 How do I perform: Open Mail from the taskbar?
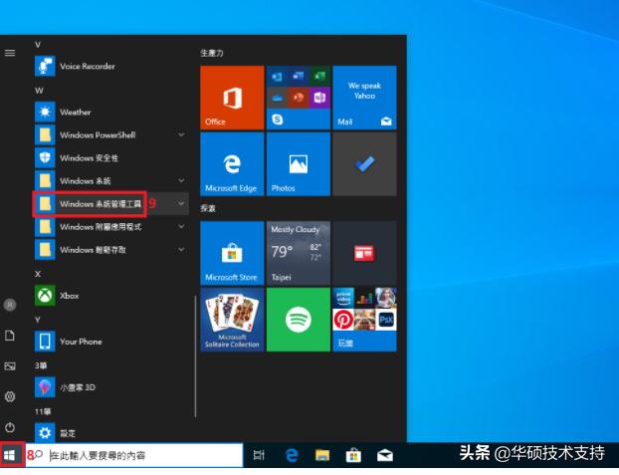[385, 455]
